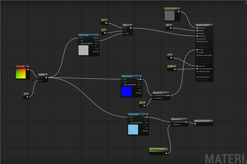Screen dimensions: 247x164
Task: Click the Roughness input pin on material node
Action: pos(197,36)
